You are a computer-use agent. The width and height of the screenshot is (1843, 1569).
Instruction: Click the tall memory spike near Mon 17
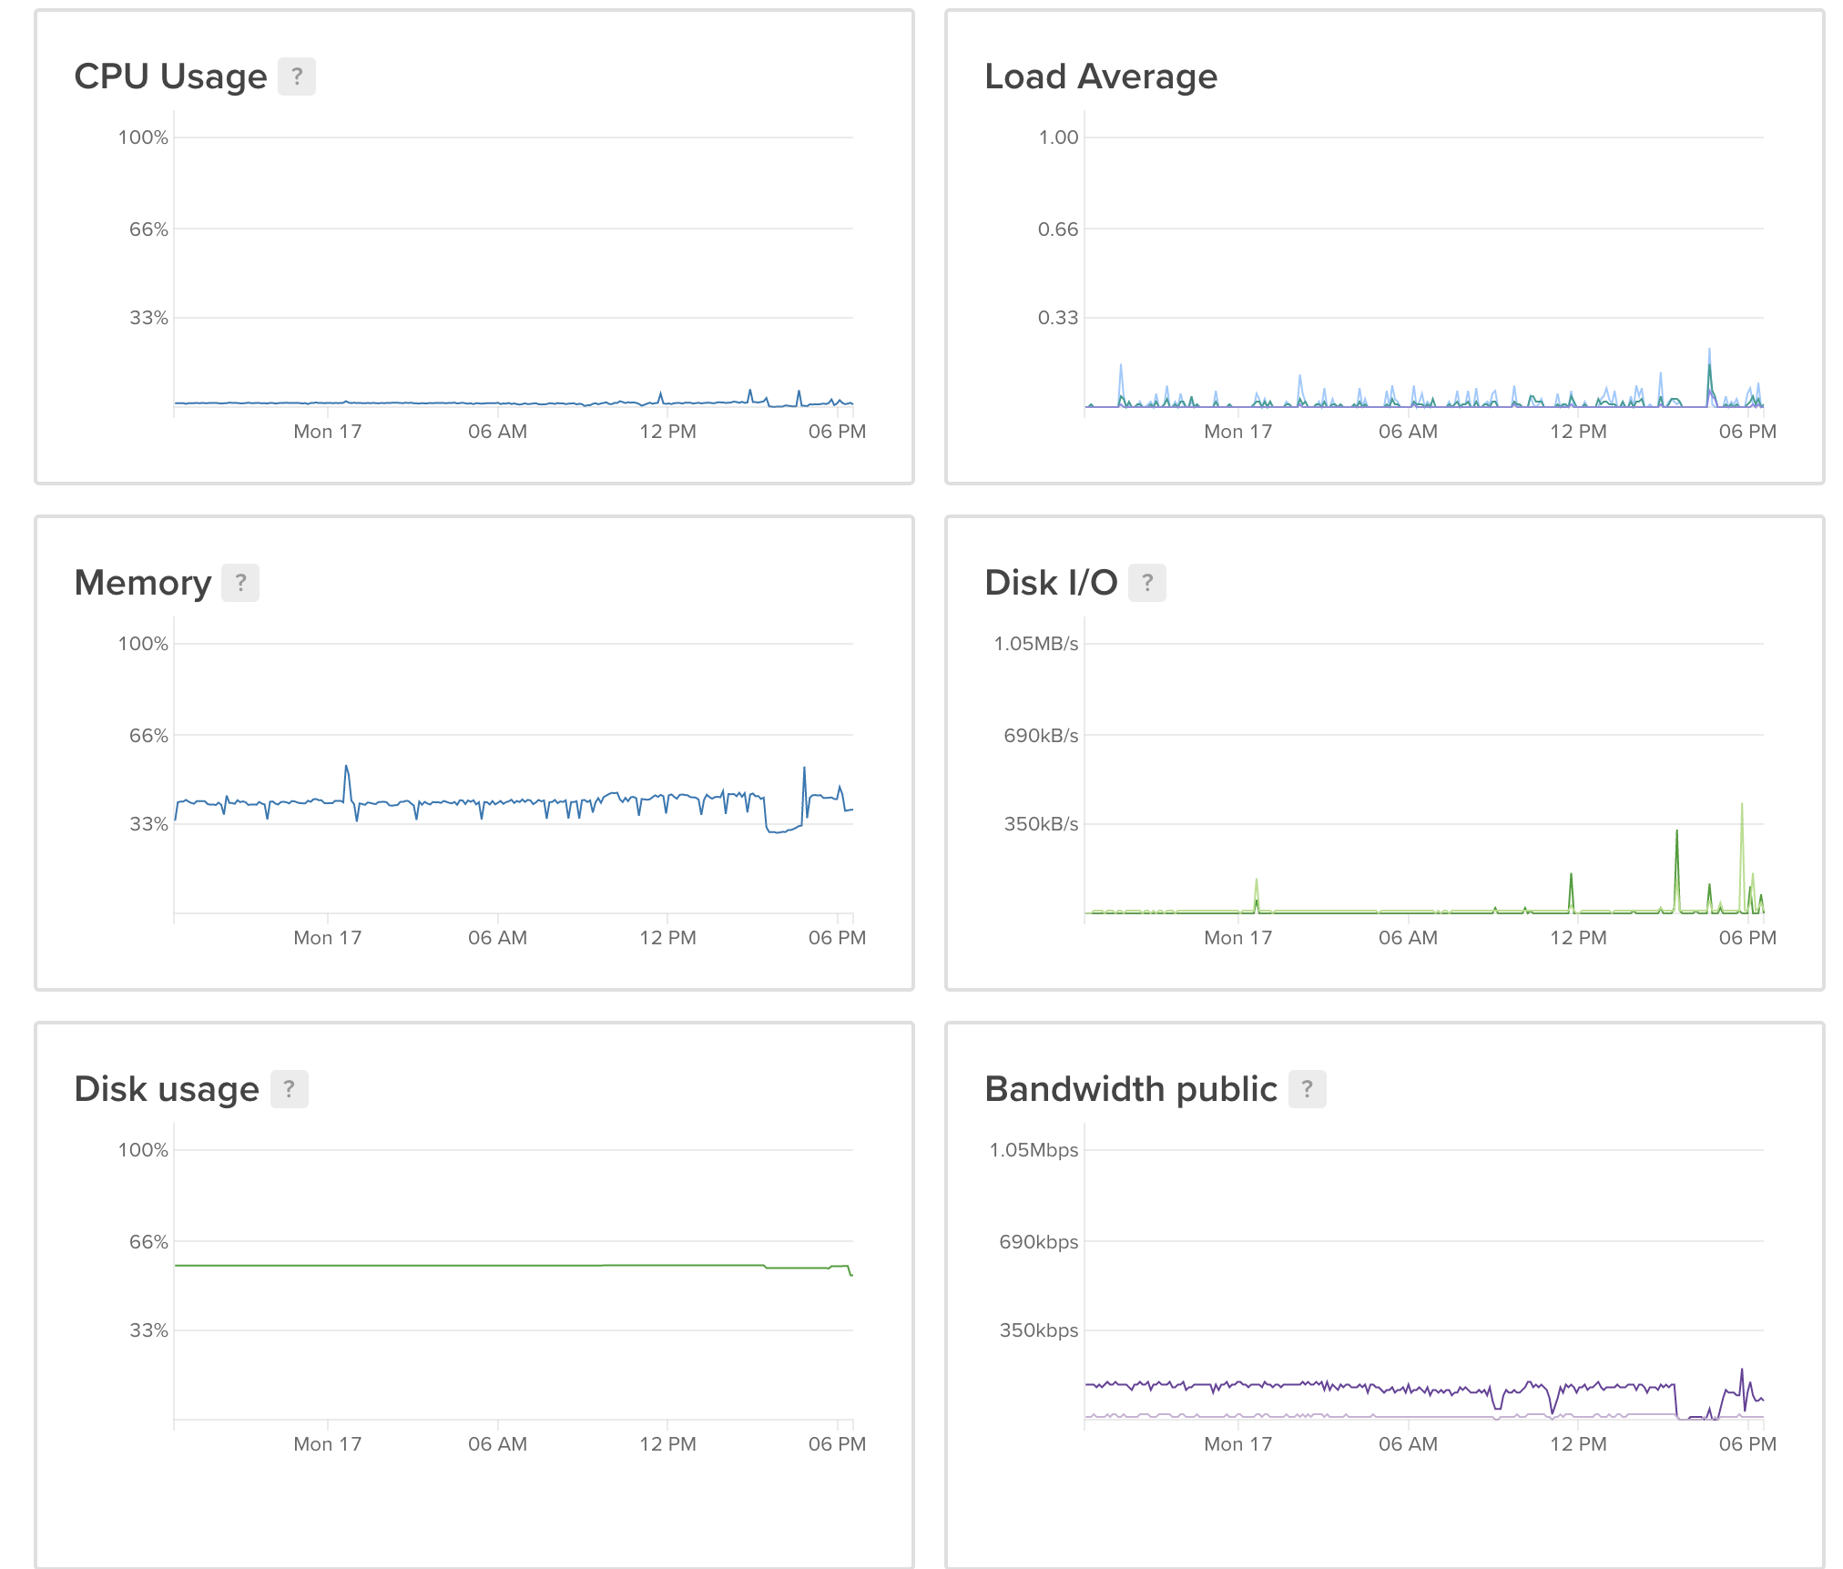pos(346,770)
